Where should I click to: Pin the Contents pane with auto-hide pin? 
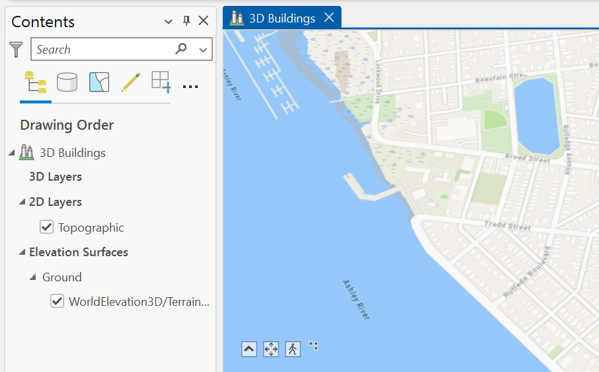(x=186, y=21)
